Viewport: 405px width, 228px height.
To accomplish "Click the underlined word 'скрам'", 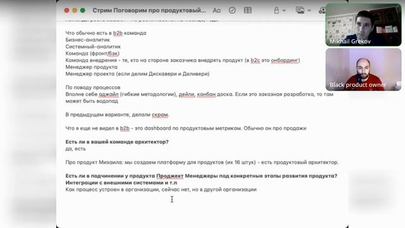I will [x=160, y=115].
